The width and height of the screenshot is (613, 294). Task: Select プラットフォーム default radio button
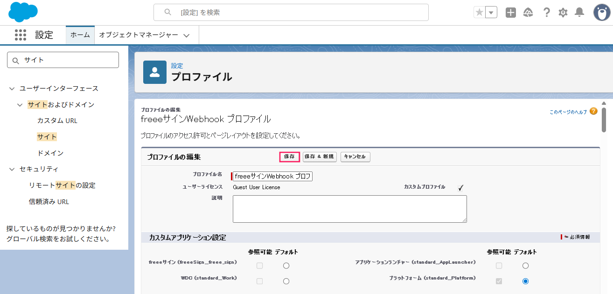point(525,281)
